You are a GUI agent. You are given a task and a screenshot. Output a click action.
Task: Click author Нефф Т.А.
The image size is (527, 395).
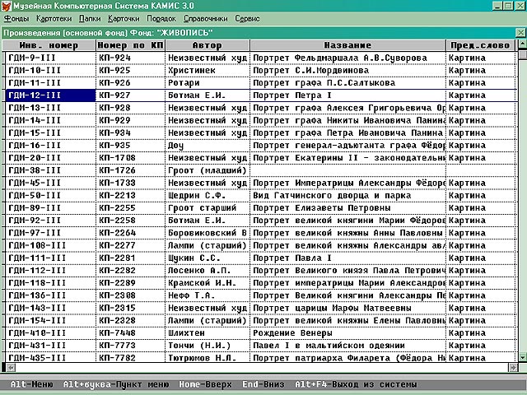point(191,295)
